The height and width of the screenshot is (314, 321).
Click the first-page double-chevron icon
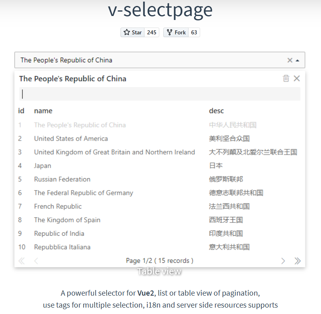coord(21,260)
